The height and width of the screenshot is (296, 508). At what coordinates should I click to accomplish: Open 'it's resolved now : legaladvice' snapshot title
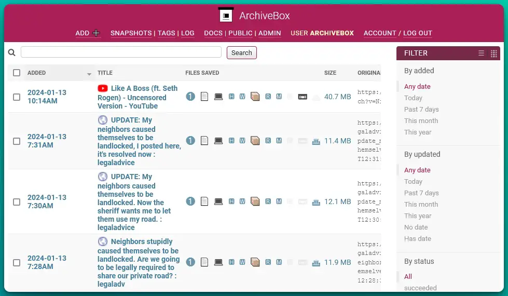point(139,141)
